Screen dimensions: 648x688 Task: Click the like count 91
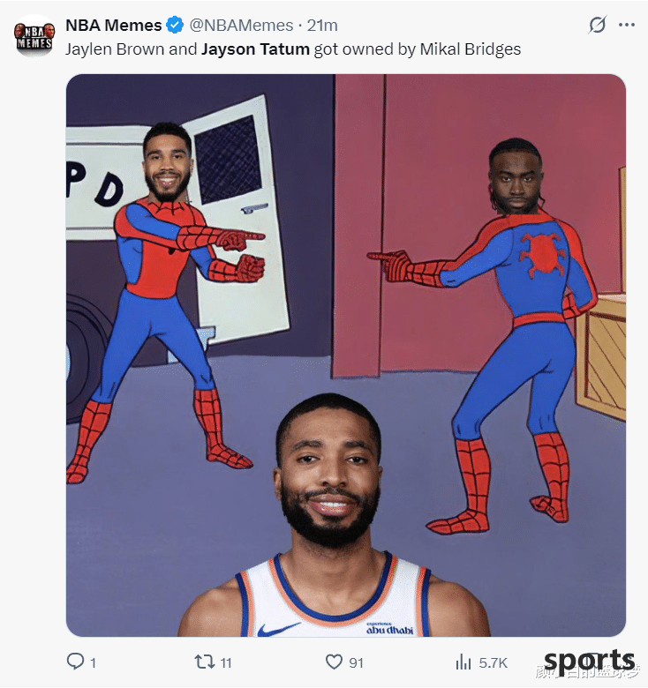(x=356, y=662)
